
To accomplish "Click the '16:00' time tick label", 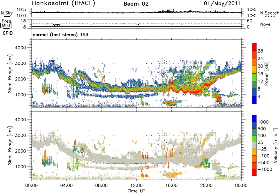I will click(171, 186).
